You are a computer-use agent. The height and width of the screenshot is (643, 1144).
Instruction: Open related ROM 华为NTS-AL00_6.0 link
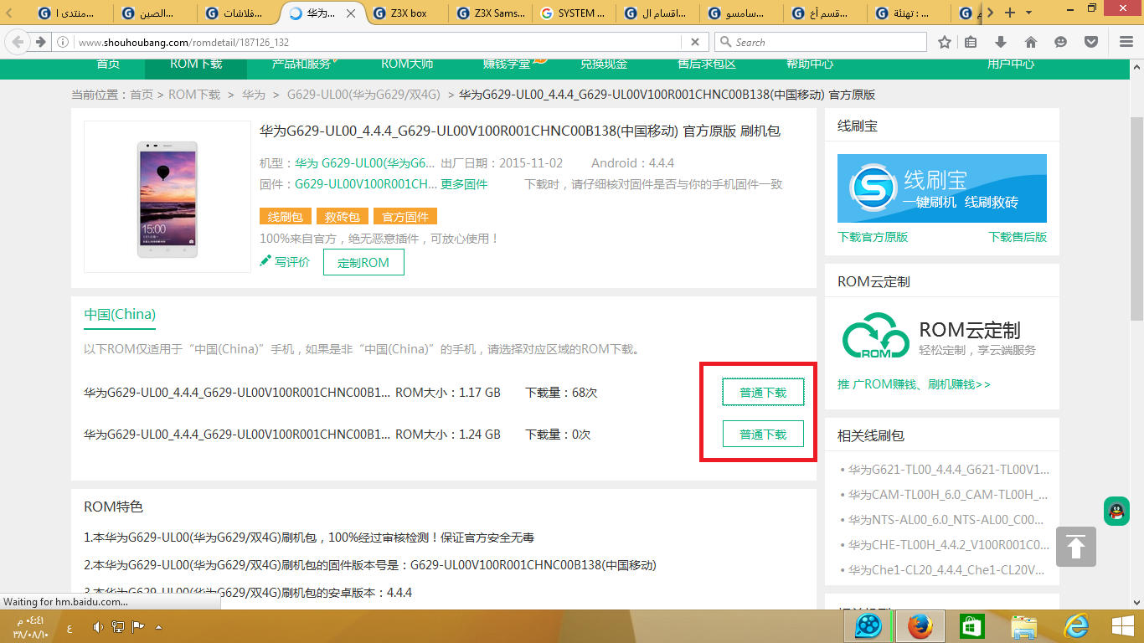coord(946,519)
